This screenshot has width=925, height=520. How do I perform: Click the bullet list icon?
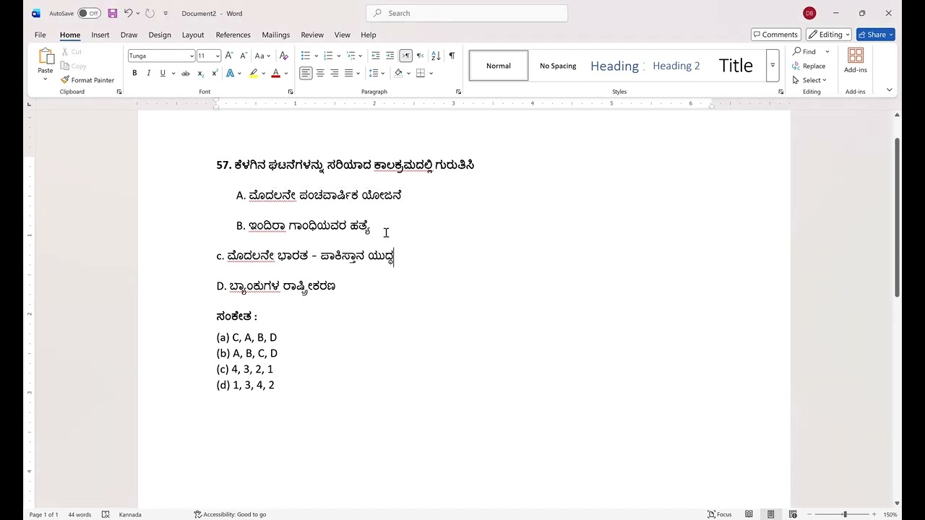click(x=306, y=56)
